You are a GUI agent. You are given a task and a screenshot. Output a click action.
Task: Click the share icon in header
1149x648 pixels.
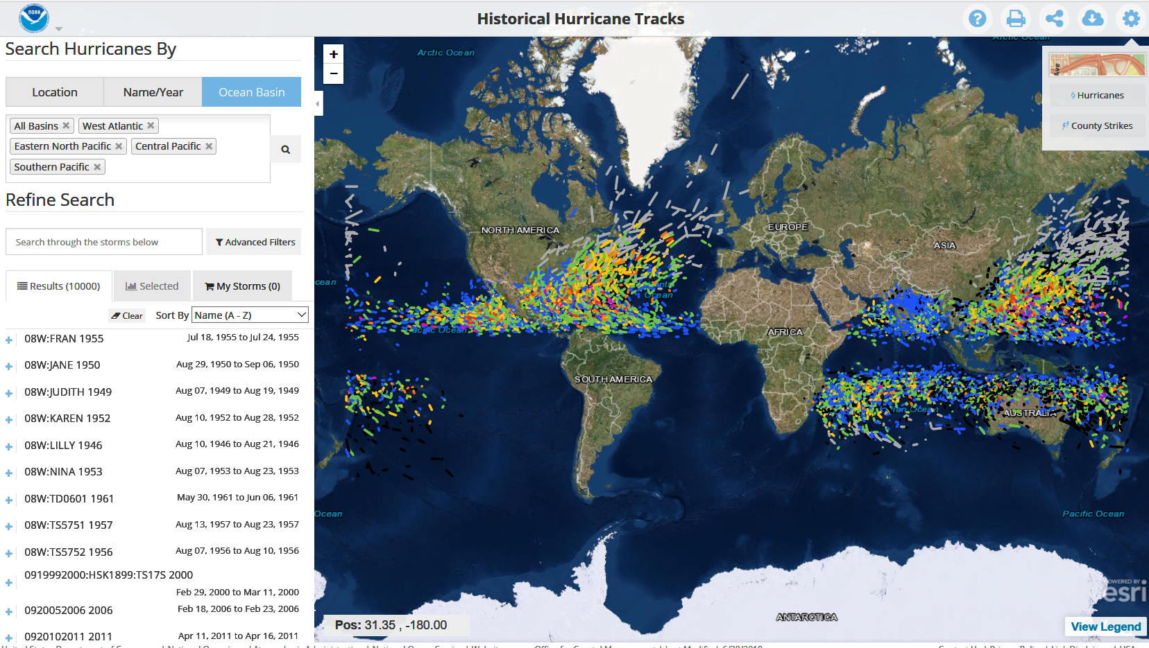point(1054,19)
